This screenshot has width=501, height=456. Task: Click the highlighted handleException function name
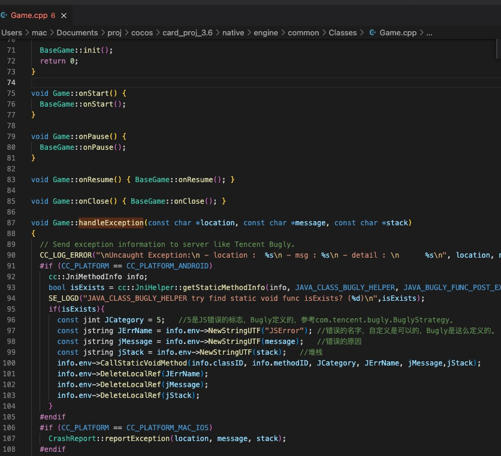coord(111,223)
